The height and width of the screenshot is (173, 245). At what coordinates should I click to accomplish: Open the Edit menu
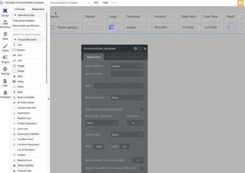pos(96,3)
